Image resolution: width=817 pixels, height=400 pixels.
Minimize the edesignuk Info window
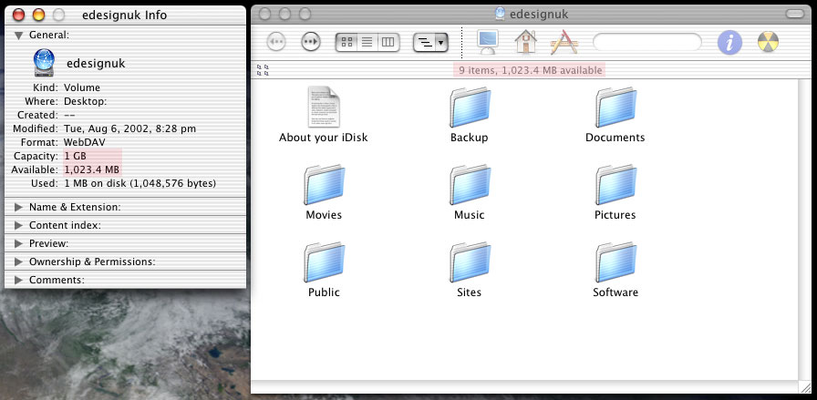[x=39, y=15]
